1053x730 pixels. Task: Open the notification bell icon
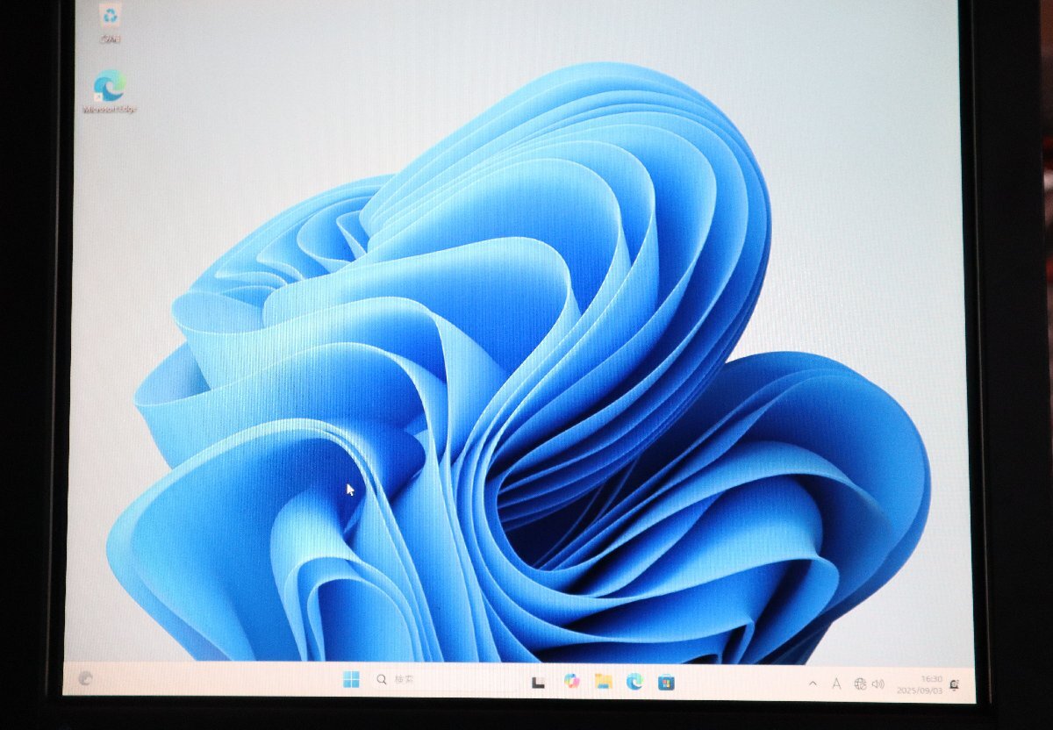pos(954,684)
